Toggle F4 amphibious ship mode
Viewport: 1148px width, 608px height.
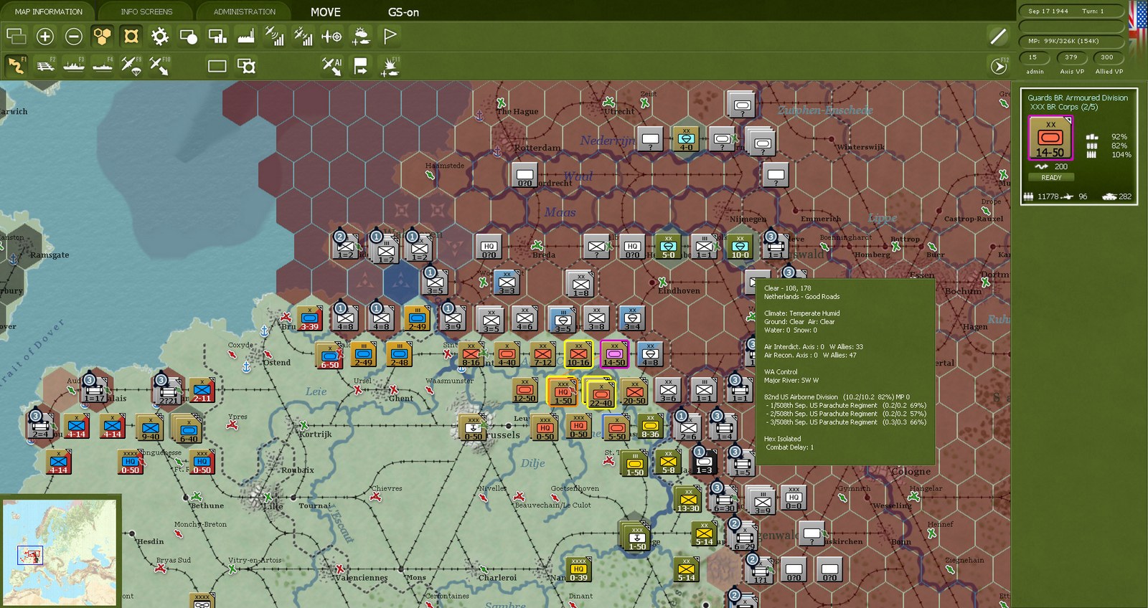click(103, 66)
